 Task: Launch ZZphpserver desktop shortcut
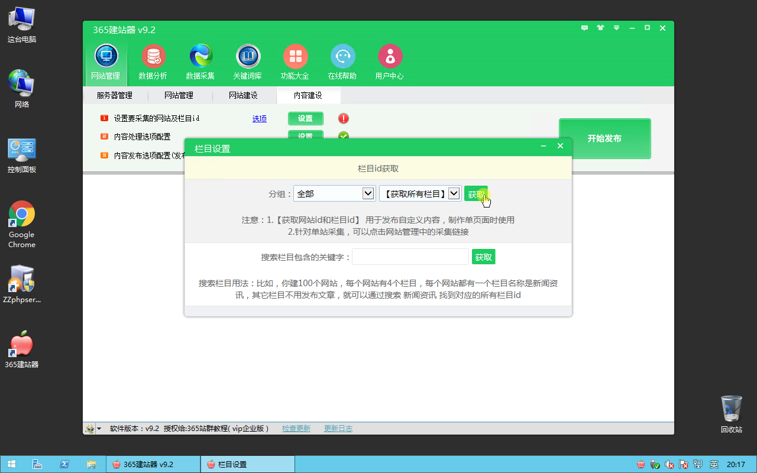[x=22, y=284]
